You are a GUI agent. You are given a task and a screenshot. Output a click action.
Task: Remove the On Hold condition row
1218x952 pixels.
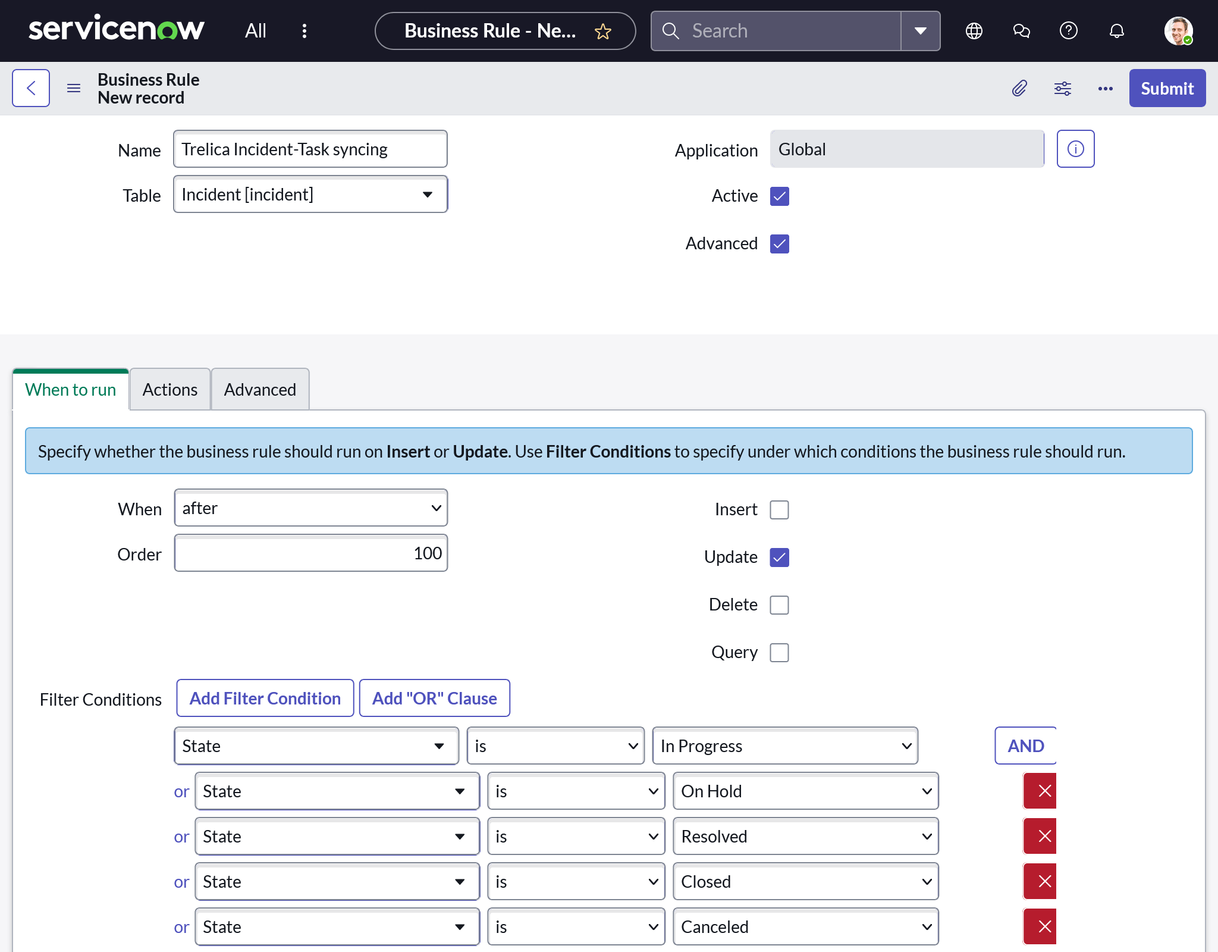pyautogui.click(x=1040, y=791)
